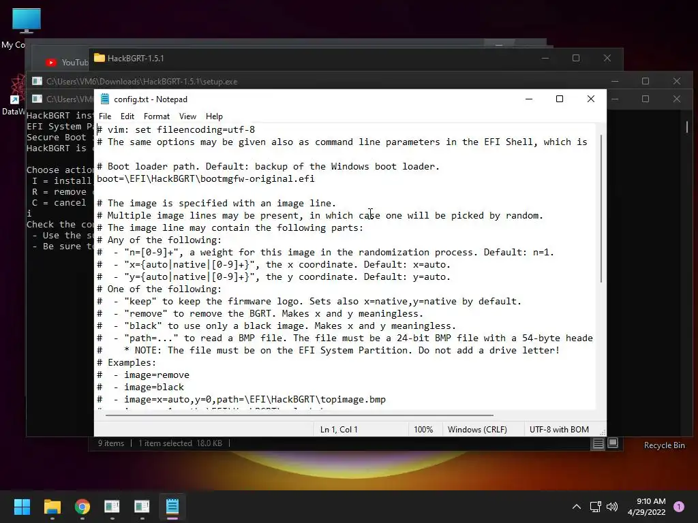Viewport: 698px width, 523px height.
Task: Maximize the second console window behind Notepad
Action: coord(646,99)
